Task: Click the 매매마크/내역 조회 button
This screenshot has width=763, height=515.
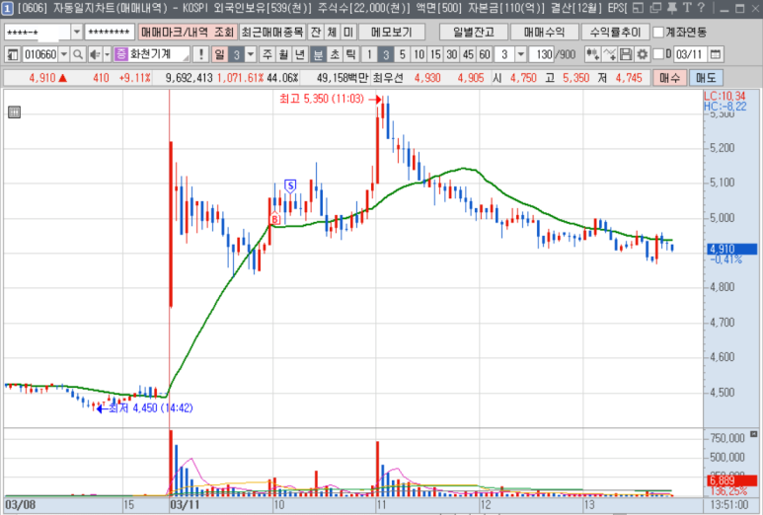Action: 187,32
